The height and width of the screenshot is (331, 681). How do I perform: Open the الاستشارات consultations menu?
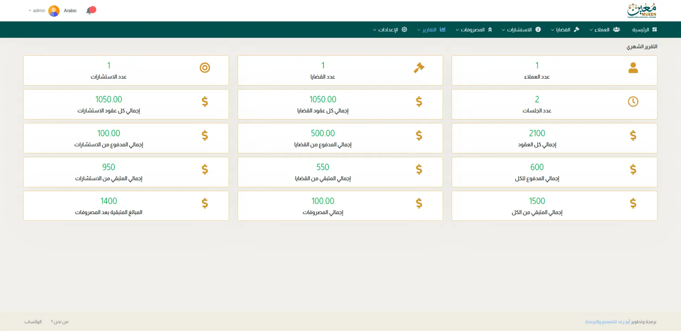(521, 30)
